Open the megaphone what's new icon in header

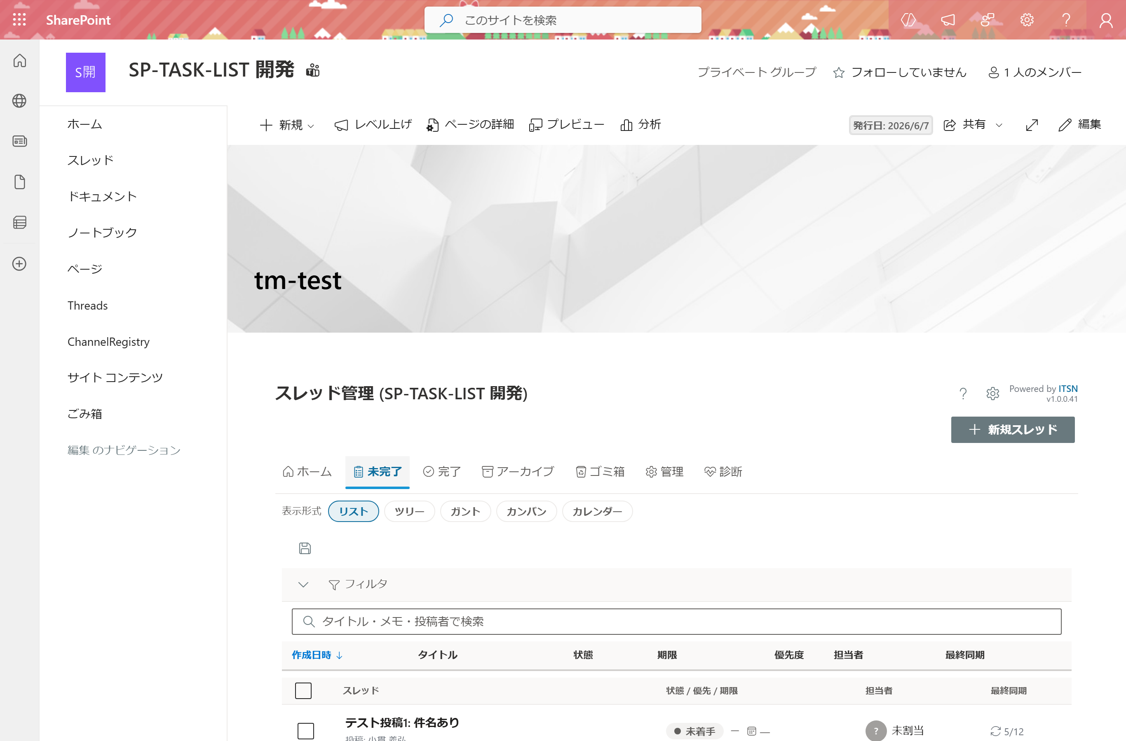(x=948, y=20)
